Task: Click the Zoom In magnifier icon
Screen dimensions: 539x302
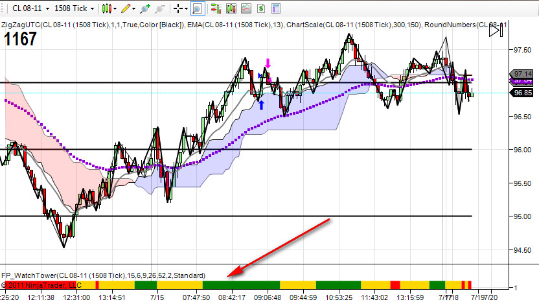Action: (145, 8)
